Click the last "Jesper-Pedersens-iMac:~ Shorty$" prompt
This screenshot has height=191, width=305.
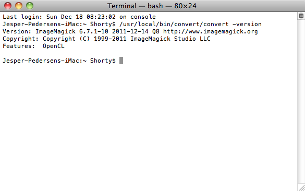(x=59, y=61)
